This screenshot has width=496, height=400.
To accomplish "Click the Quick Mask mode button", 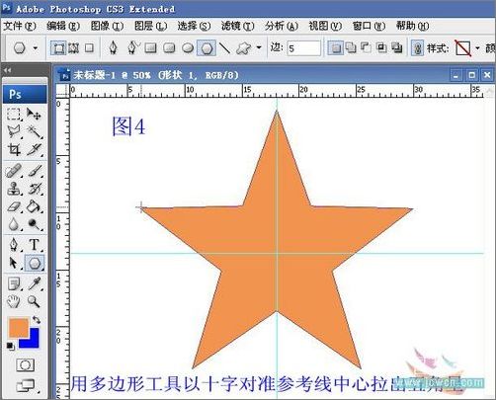I will [25, 365].
